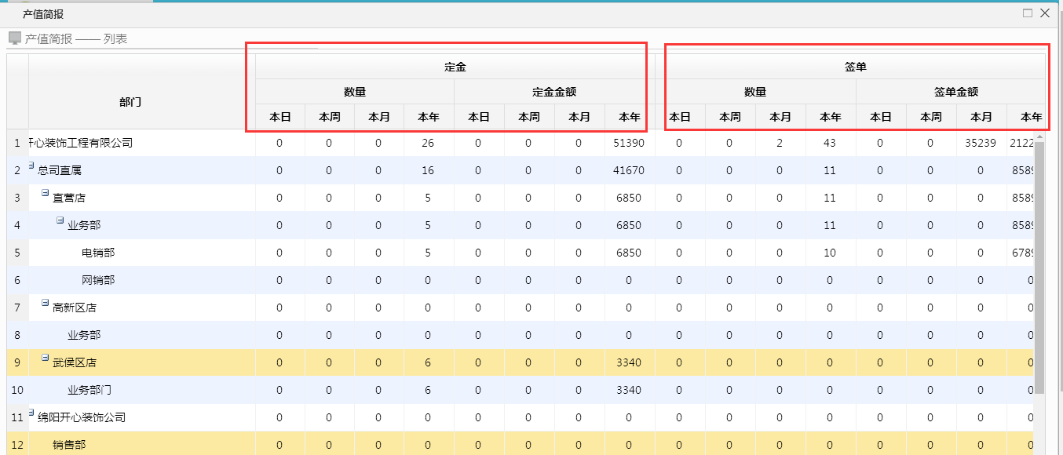Viewport: 1063px width, 455px height.
Task: Close the 产值简报 window
Action: pyautogui.click(x=1044, y=13)
